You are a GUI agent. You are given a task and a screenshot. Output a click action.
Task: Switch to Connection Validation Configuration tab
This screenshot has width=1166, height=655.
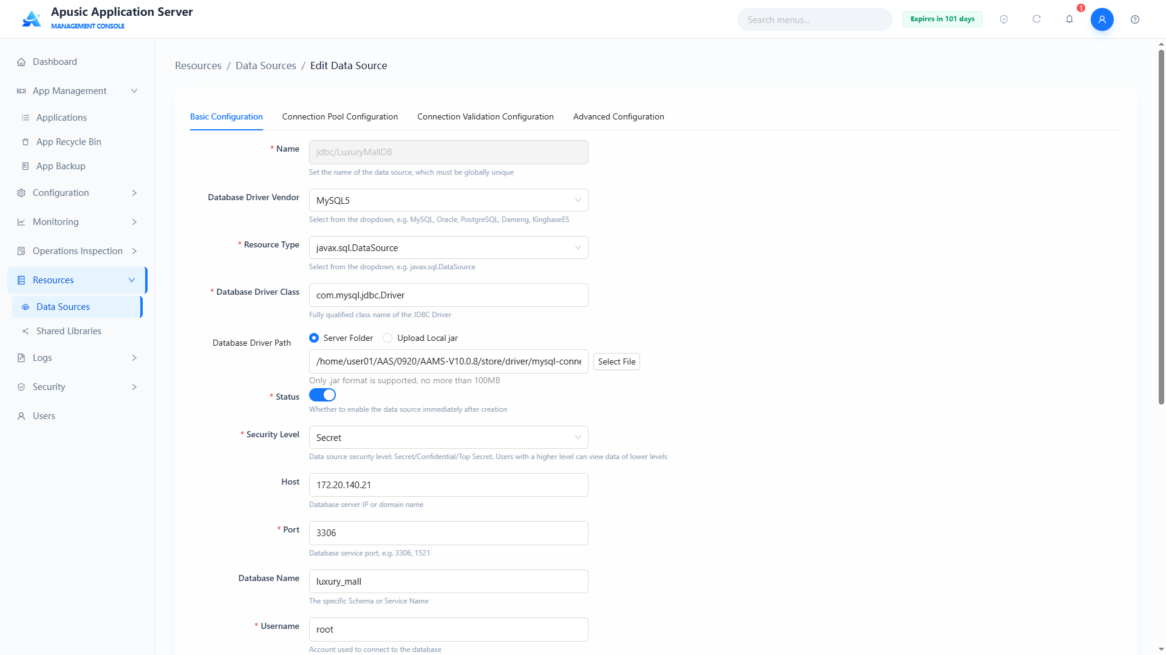(485, 116)
